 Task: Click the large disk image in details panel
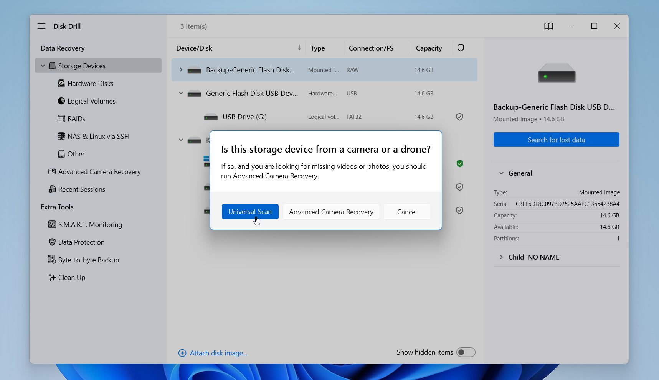click(557, 73)
